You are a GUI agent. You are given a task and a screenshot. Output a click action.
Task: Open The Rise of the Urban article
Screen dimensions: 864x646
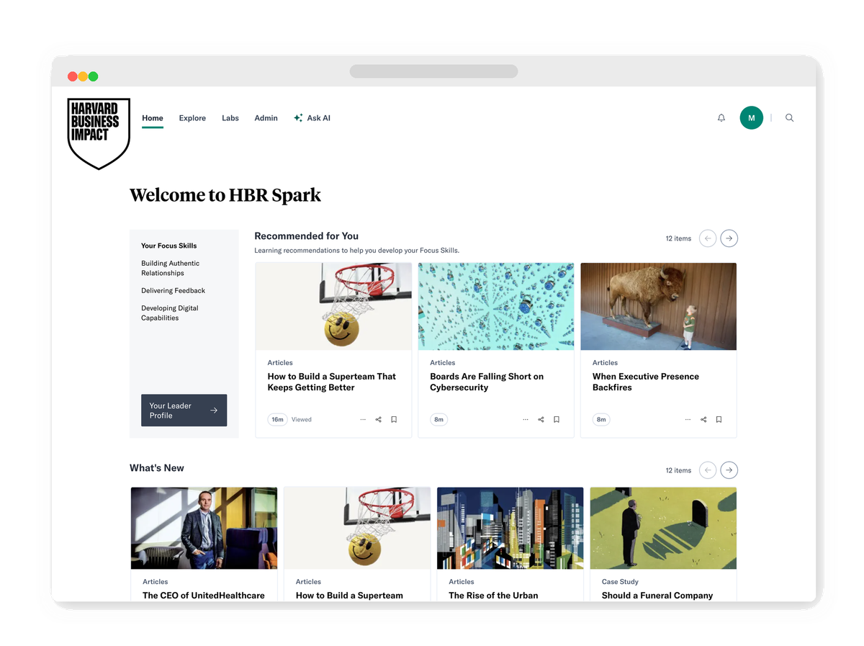coord(493,596)
